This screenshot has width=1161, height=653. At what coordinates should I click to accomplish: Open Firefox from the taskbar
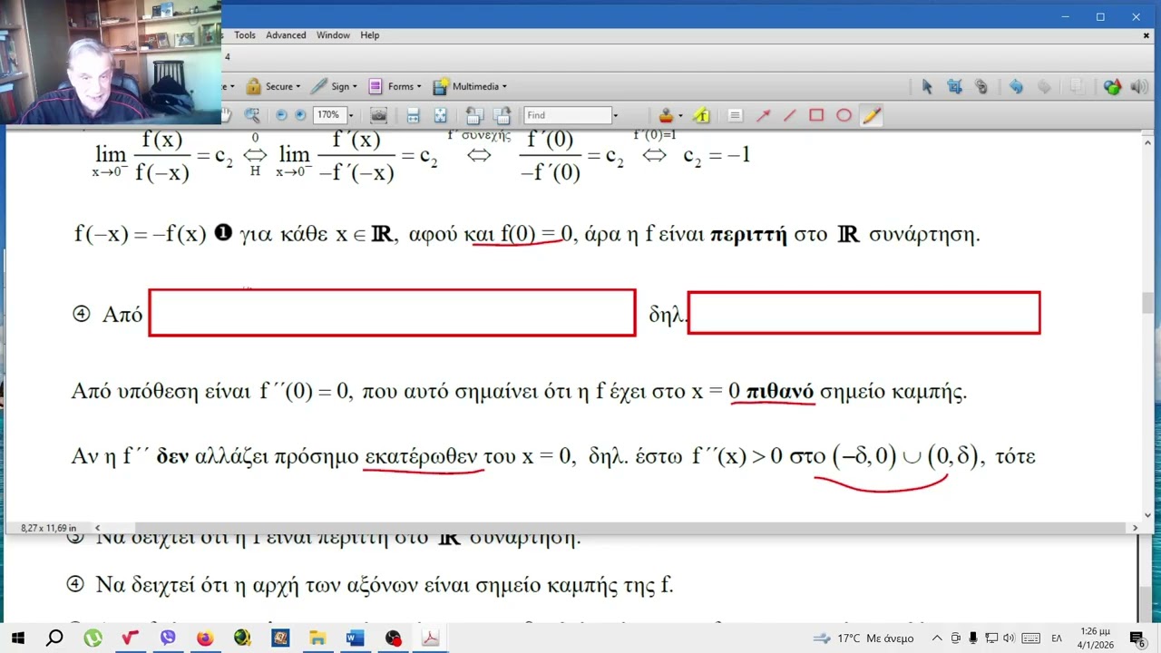click(x=205, y=638)
